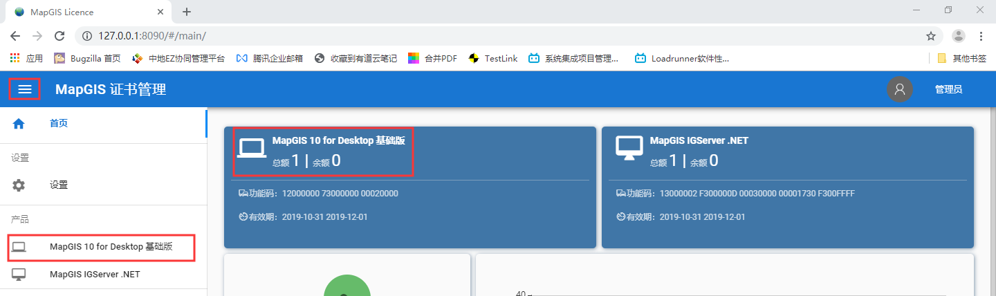This screenshot has height=296, width=996.
Task: Open the 腾讯企业邮箱 bookmark
Action: (x=270, y=59)
